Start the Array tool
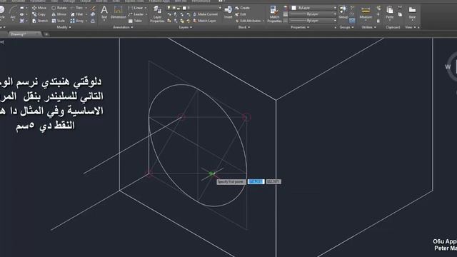 tap(77, 21)
